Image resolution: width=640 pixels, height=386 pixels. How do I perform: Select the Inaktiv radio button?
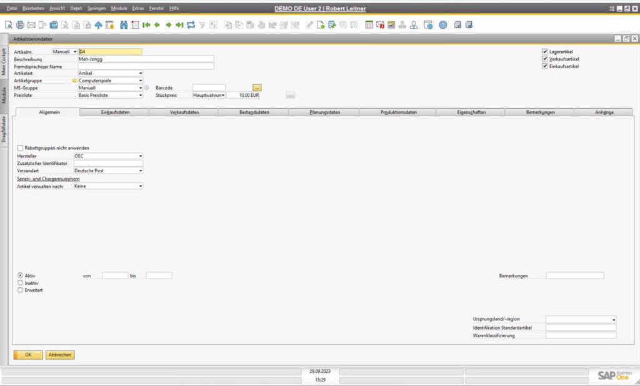click(20, 283)
